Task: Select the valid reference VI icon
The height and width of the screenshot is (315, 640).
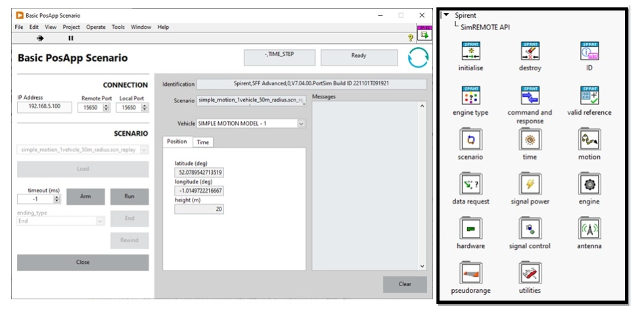Action: pos(589,96)
